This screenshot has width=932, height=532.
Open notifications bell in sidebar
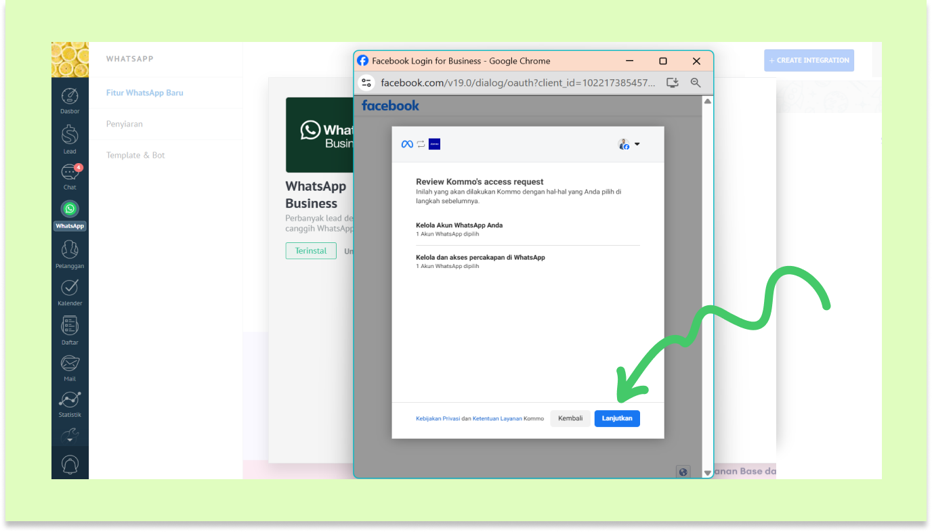coord(70,464)
